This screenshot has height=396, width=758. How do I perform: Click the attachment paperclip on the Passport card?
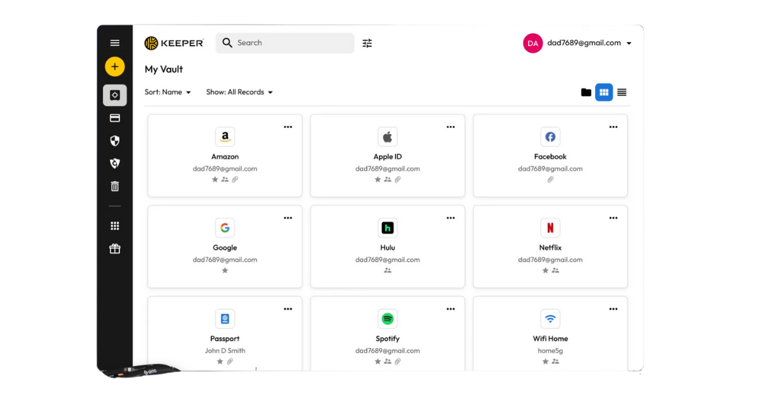coord(230,361)
